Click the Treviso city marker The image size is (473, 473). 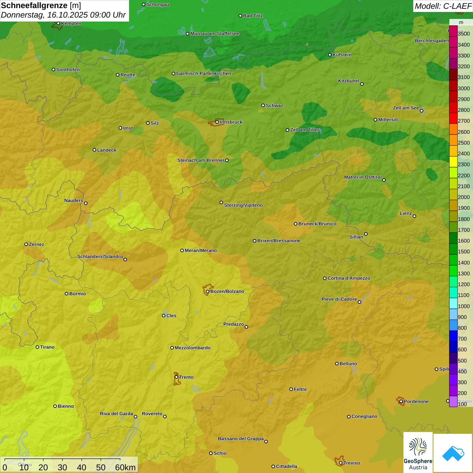pyautogui.click(x=341, y=463)
